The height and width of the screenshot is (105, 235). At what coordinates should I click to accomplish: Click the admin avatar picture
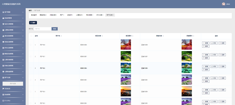click(x=224, y=4)
